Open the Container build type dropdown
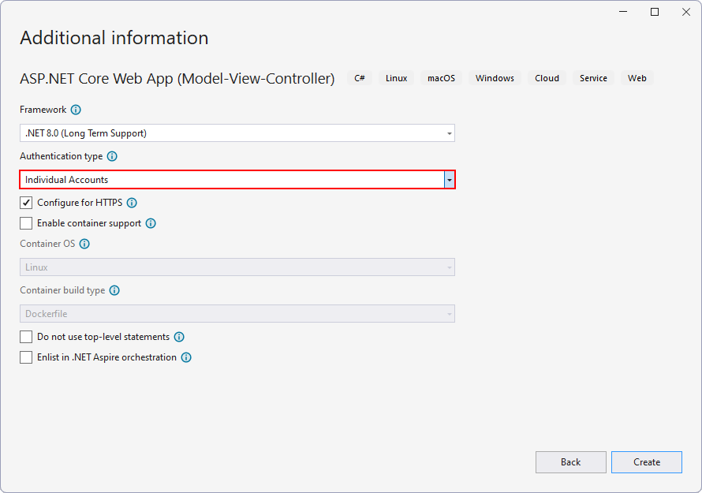Image resolution: width=702 pixels, height=493 pixels. tap(448, 313)
